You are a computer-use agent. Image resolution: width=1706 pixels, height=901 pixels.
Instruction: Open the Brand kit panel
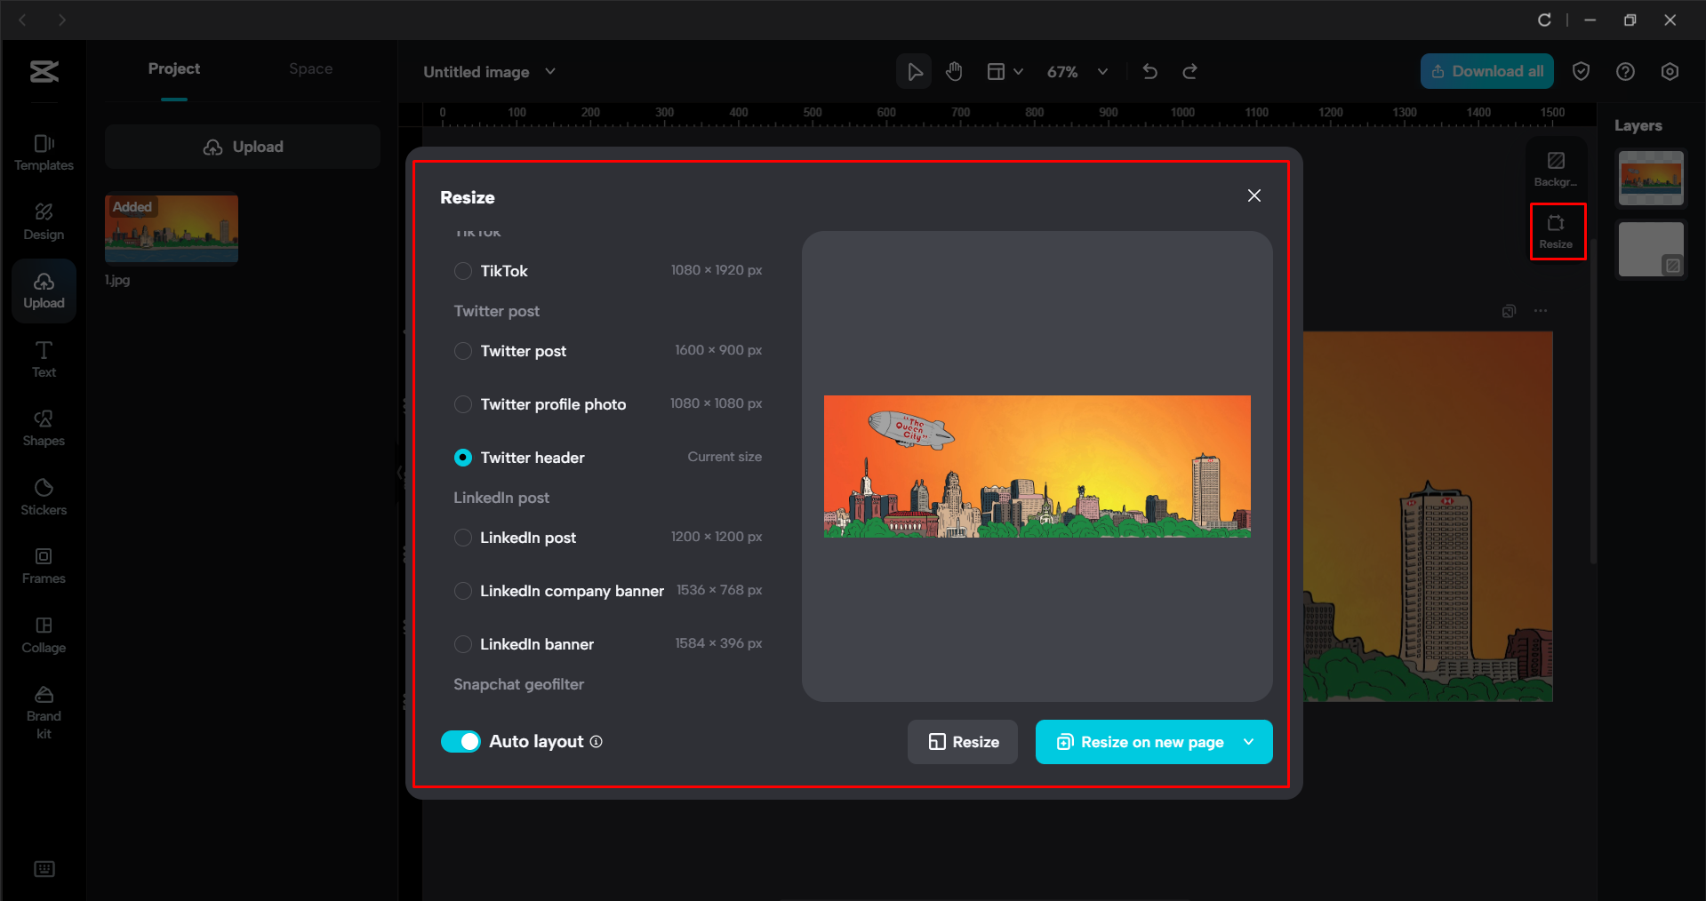click(x=43, y=709)
